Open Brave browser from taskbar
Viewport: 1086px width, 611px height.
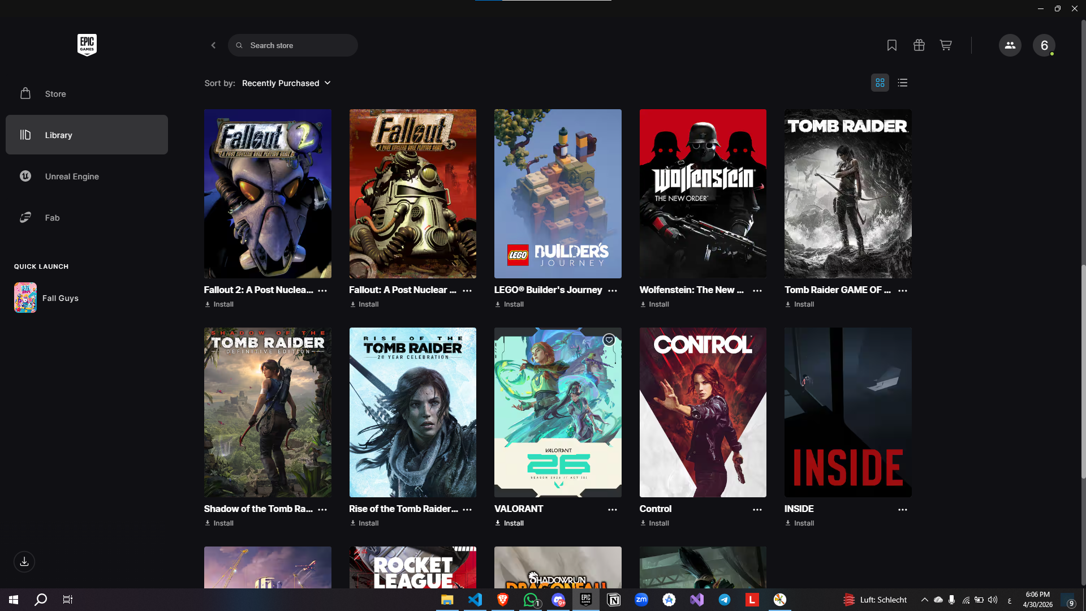click(503, 600)
